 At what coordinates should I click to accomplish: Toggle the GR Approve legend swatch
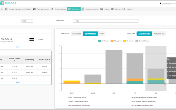pos(100,41)
